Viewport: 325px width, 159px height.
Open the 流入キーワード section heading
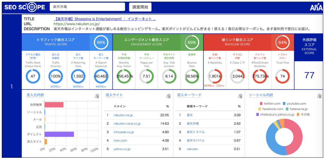tap(189, 95)
